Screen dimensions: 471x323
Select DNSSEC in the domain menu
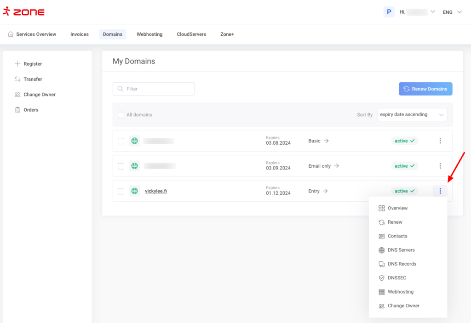click(x=396, y=278)
